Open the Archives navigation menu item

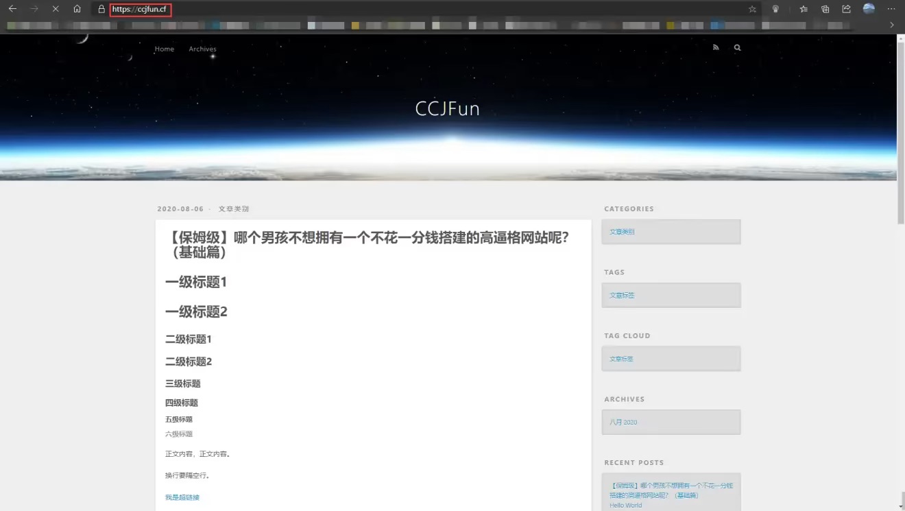pos(202,49)
